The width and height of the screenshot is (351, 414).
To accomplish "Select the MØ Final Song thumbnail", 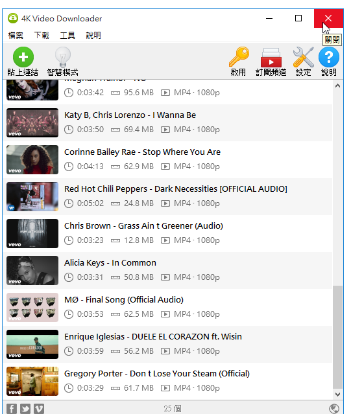I will 32,307.
